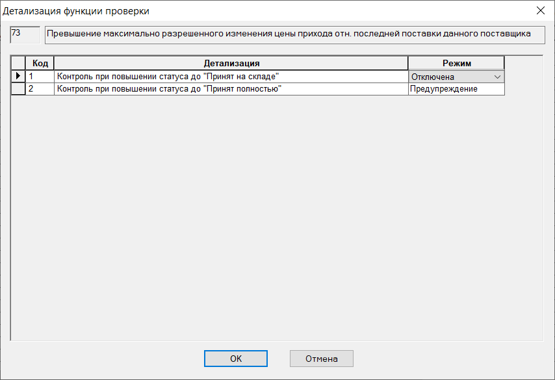
Task: Click the Детализация column header
Action: click(231, 64)
